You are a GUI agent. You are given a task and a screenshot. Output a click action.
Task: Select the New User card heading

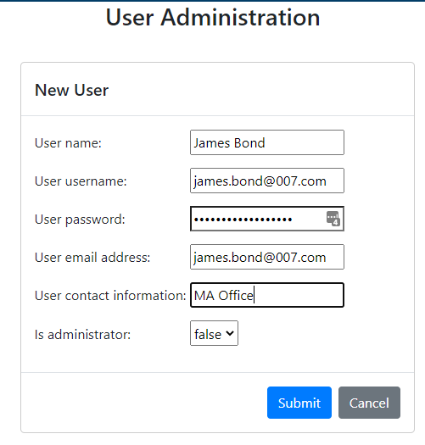coord(71,90)
